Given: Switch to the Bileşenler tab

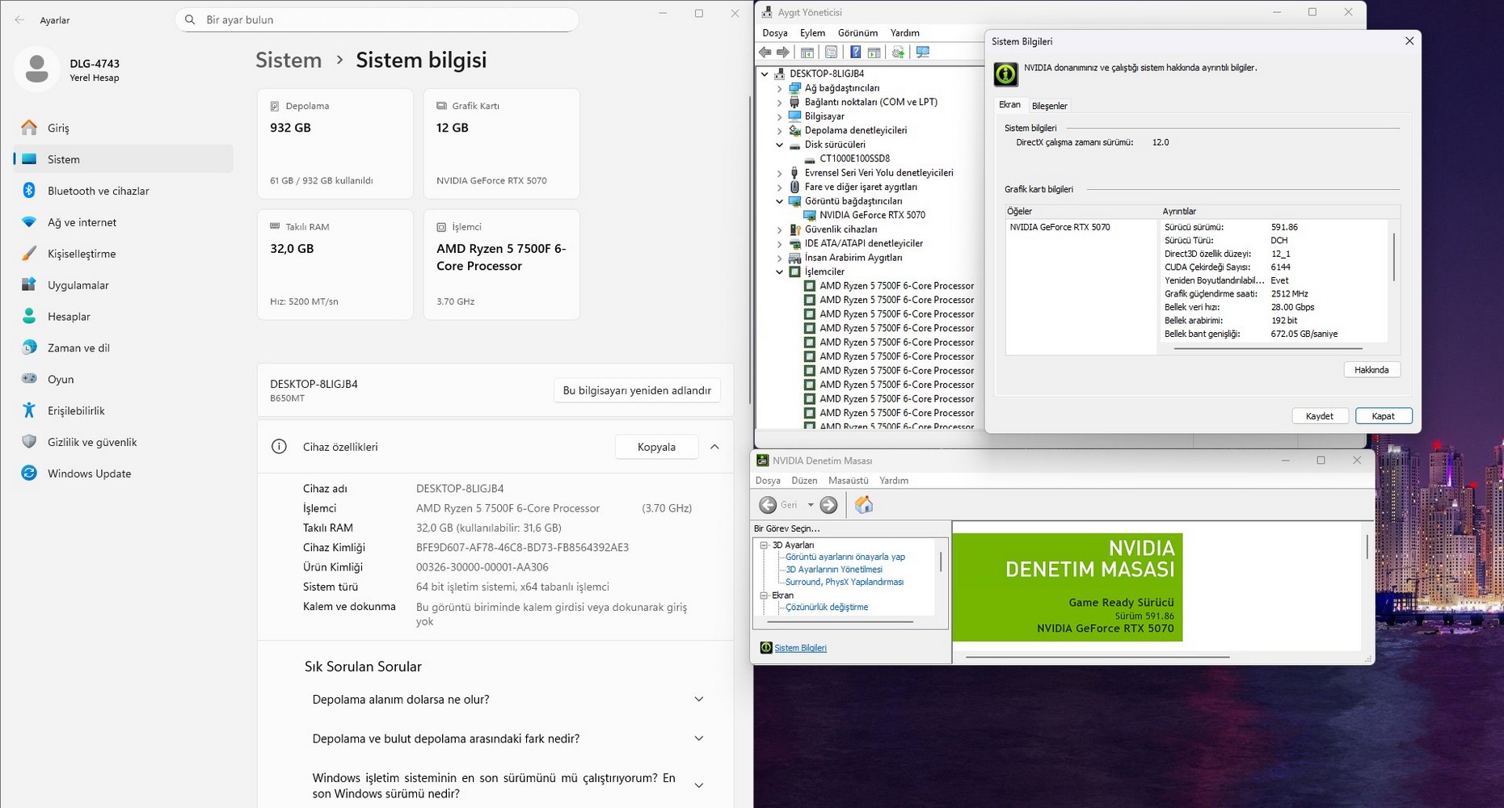Looking at the screenshot, I should (x=1049, y=106).
